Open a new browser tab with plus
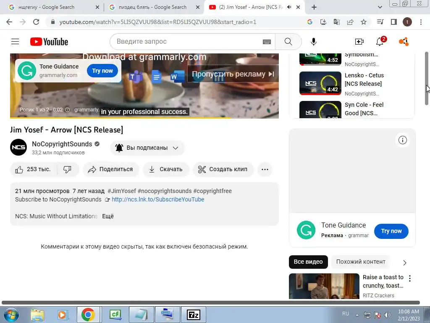The height and width of the screenshot is (323, 430). point(314,7)
